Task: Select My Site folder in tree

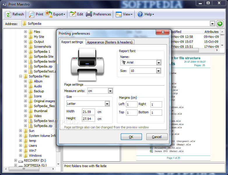Action: pos(39,37)
